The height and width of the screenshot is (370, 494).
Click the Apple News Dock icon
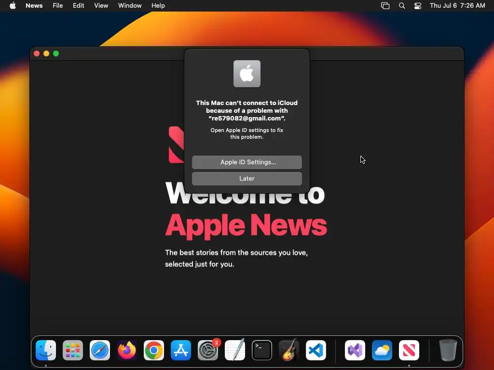(x=409, y=350)
